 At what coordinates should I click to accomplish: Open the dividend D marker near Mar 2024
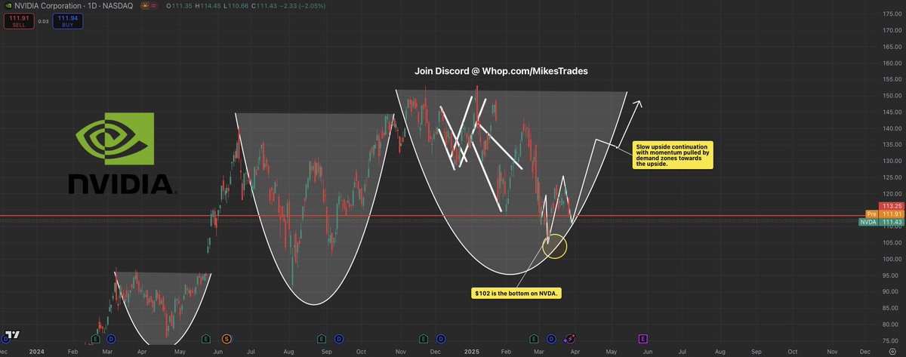[110, 338]
